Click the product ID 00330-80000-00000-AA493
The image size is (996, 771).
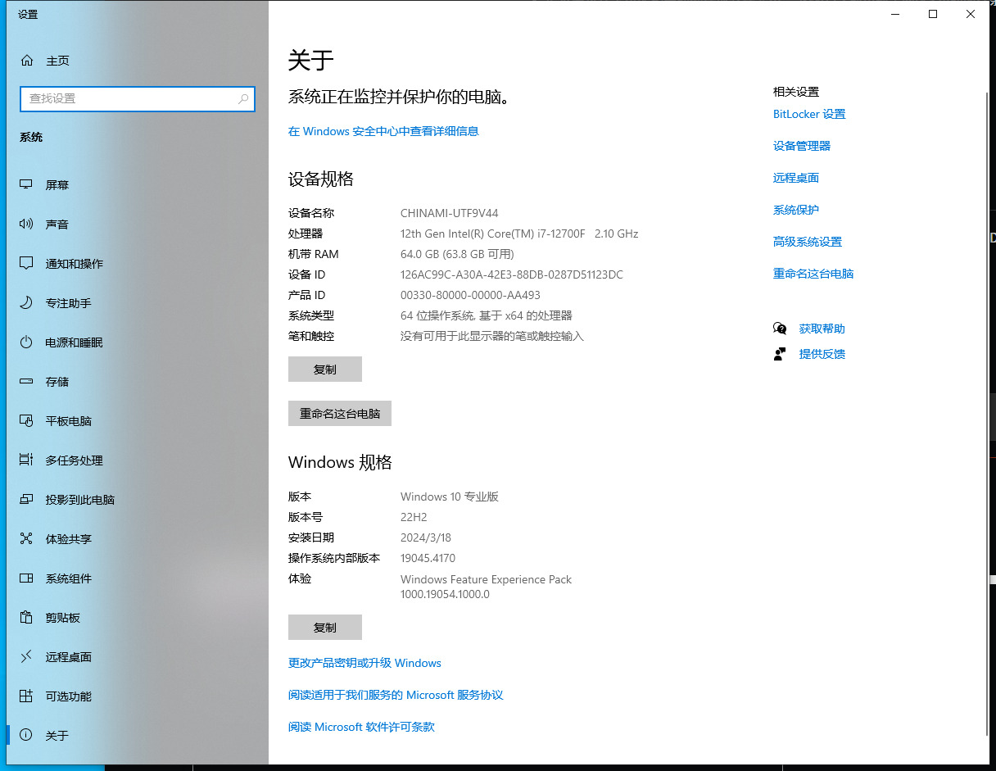coord(470,295)
